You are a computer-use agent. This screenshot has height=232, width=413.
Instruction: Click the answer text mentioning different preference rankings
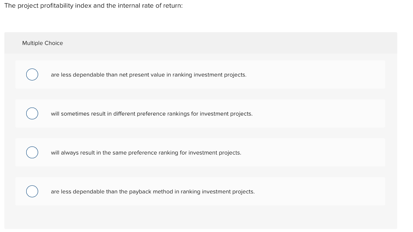(152, 114)
